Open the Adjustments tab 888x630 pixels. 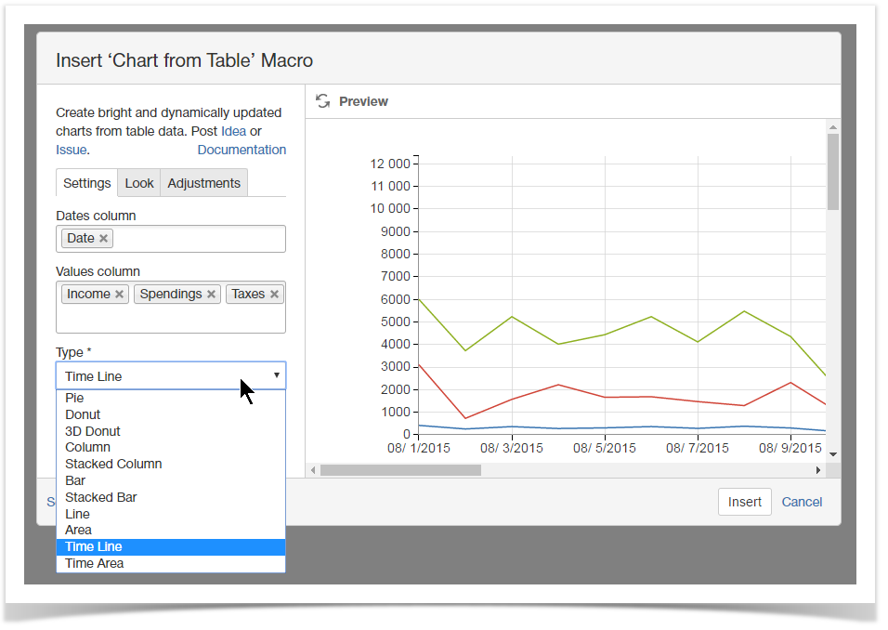coord(203,183)
